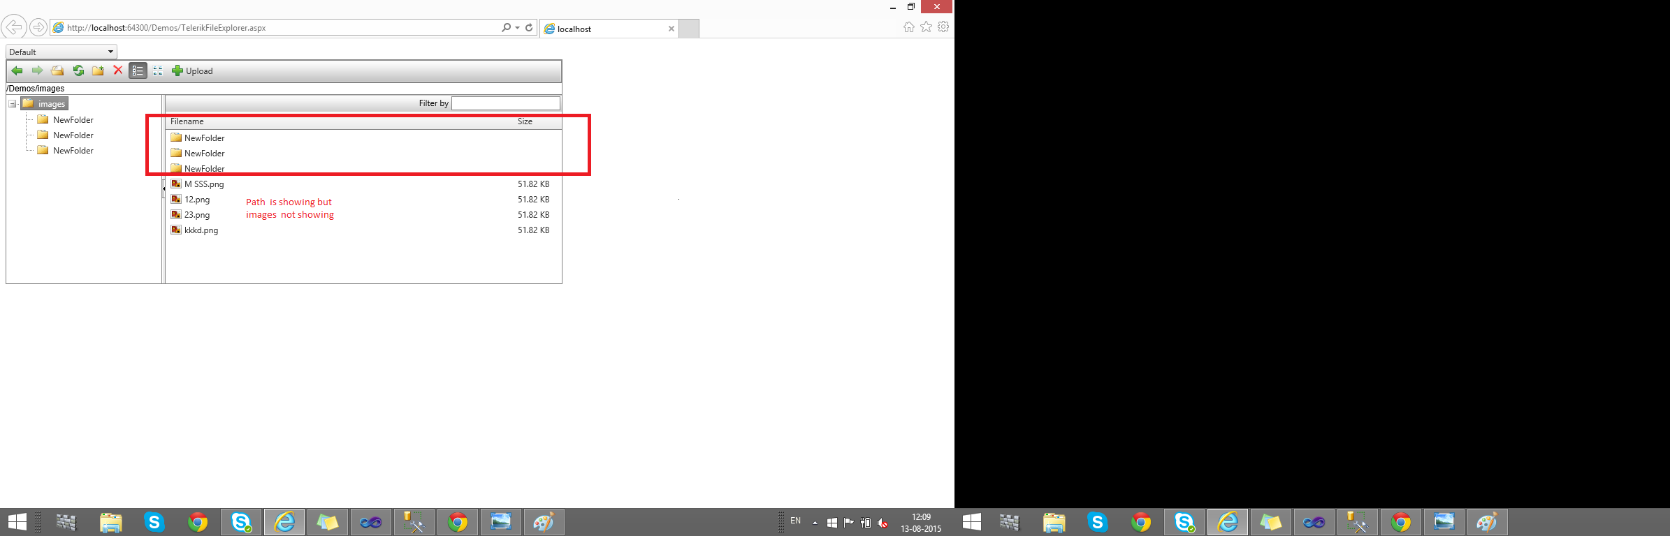Image resolution: width=1670 pixels, height=536 pixels.
Task: Switch to running Skype with green check badge
Action: coord(241,521)
